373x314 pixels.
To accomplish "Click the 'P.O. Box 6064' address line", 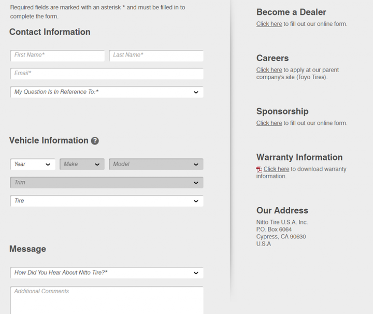I will 274,230.
